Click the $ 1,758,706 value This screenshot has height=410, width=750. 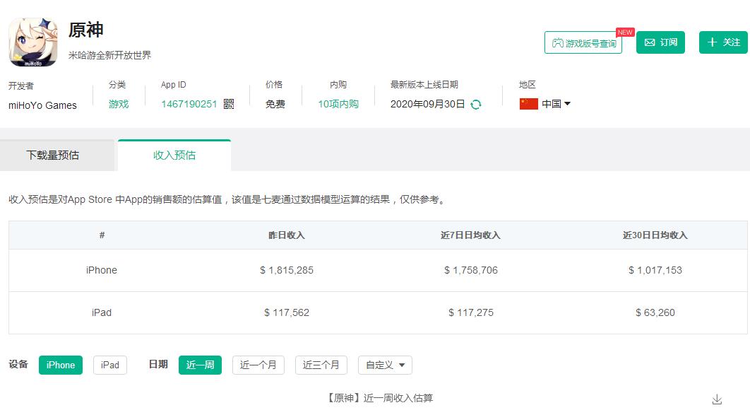tap(471, 270)
